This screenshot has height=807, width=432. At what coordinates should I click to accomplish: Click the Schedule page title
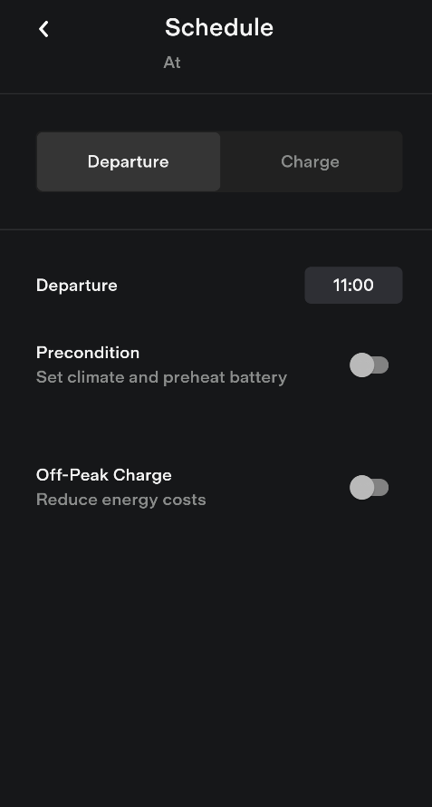[219, 27]
